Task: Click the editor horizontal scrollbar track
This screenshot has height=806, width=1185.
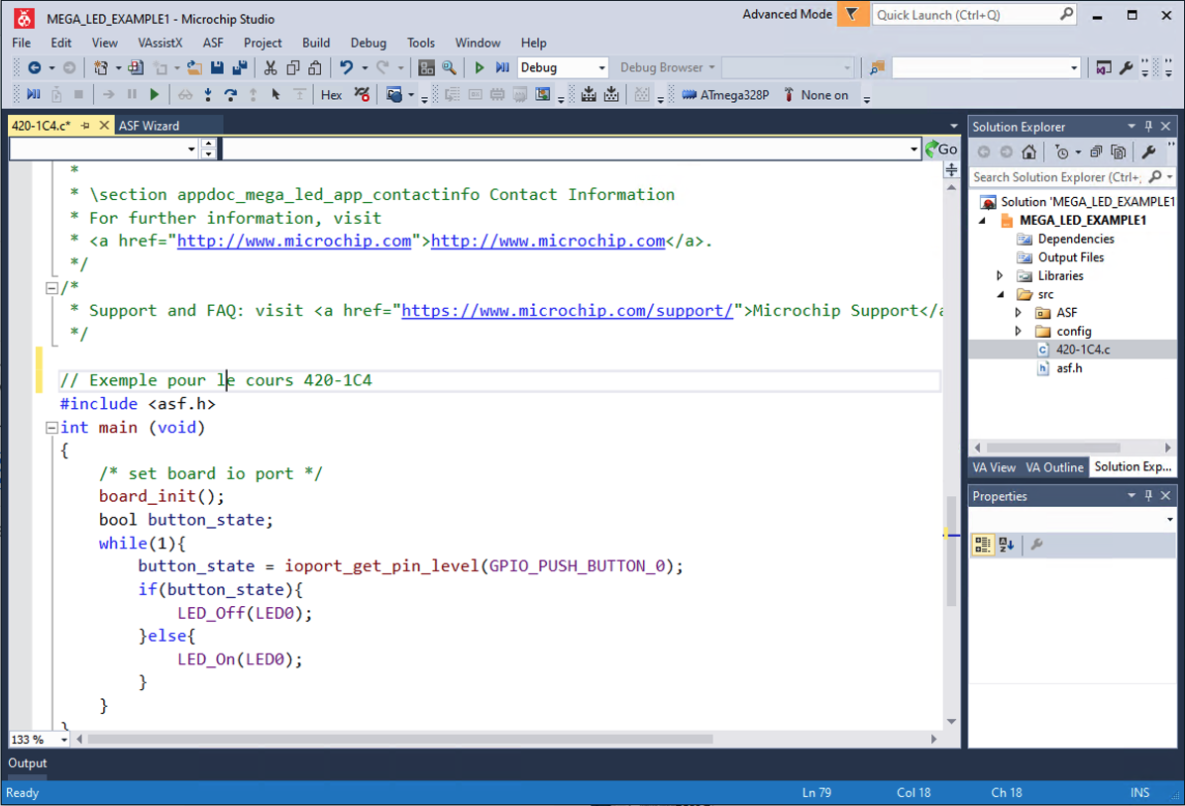Action: coord(821,739)
